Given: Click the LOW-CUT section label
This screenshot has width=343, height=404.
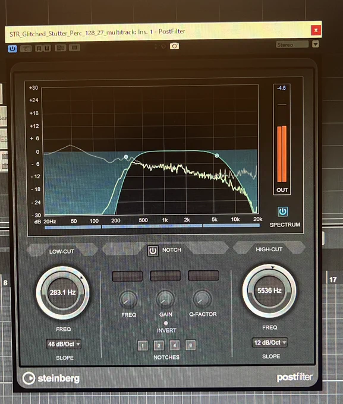Looking at the screenshot, I should pos(62,251).
